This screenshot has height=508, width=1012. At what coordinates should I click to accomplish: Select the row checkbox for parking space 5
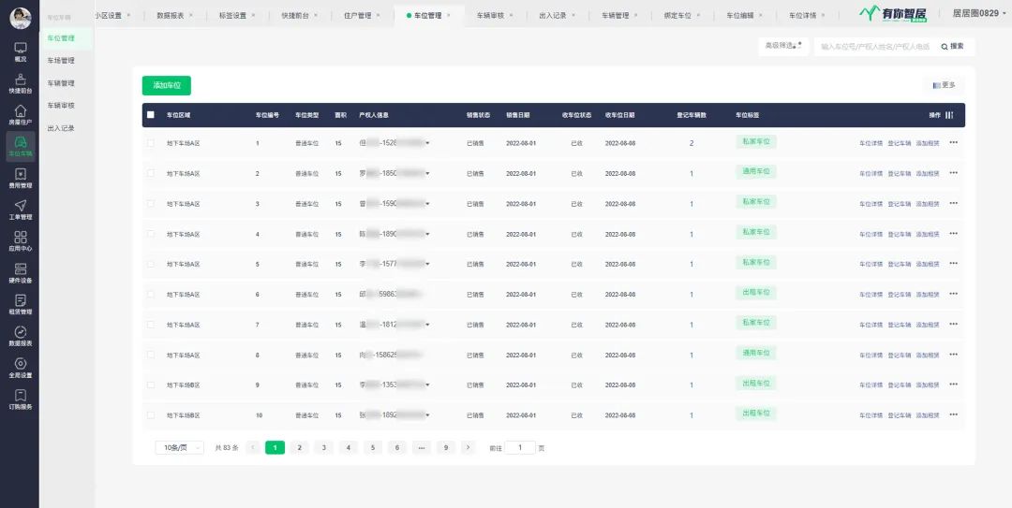click(150, 265)
